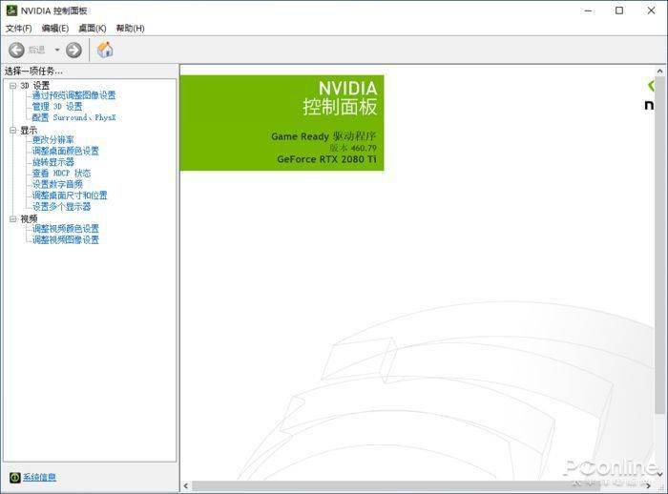The width and height of the screenshot is (668, 494).
Task: Open the 帮助(H) menu
Action: (x=131, y=28)
